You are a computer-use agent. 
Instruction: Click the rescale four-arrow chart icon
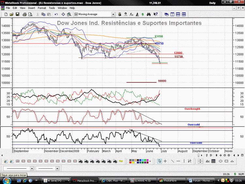click(220, 155)
